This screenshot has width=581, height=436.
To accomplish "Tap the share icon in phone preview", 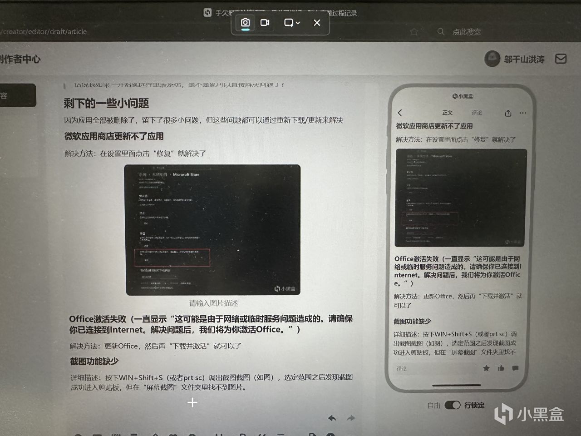I will coord(508,113).
